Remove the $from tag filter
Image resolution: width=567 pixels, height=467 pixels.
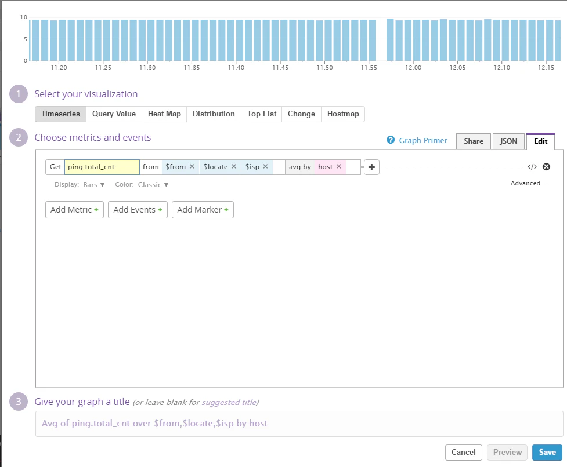(192, 166)
